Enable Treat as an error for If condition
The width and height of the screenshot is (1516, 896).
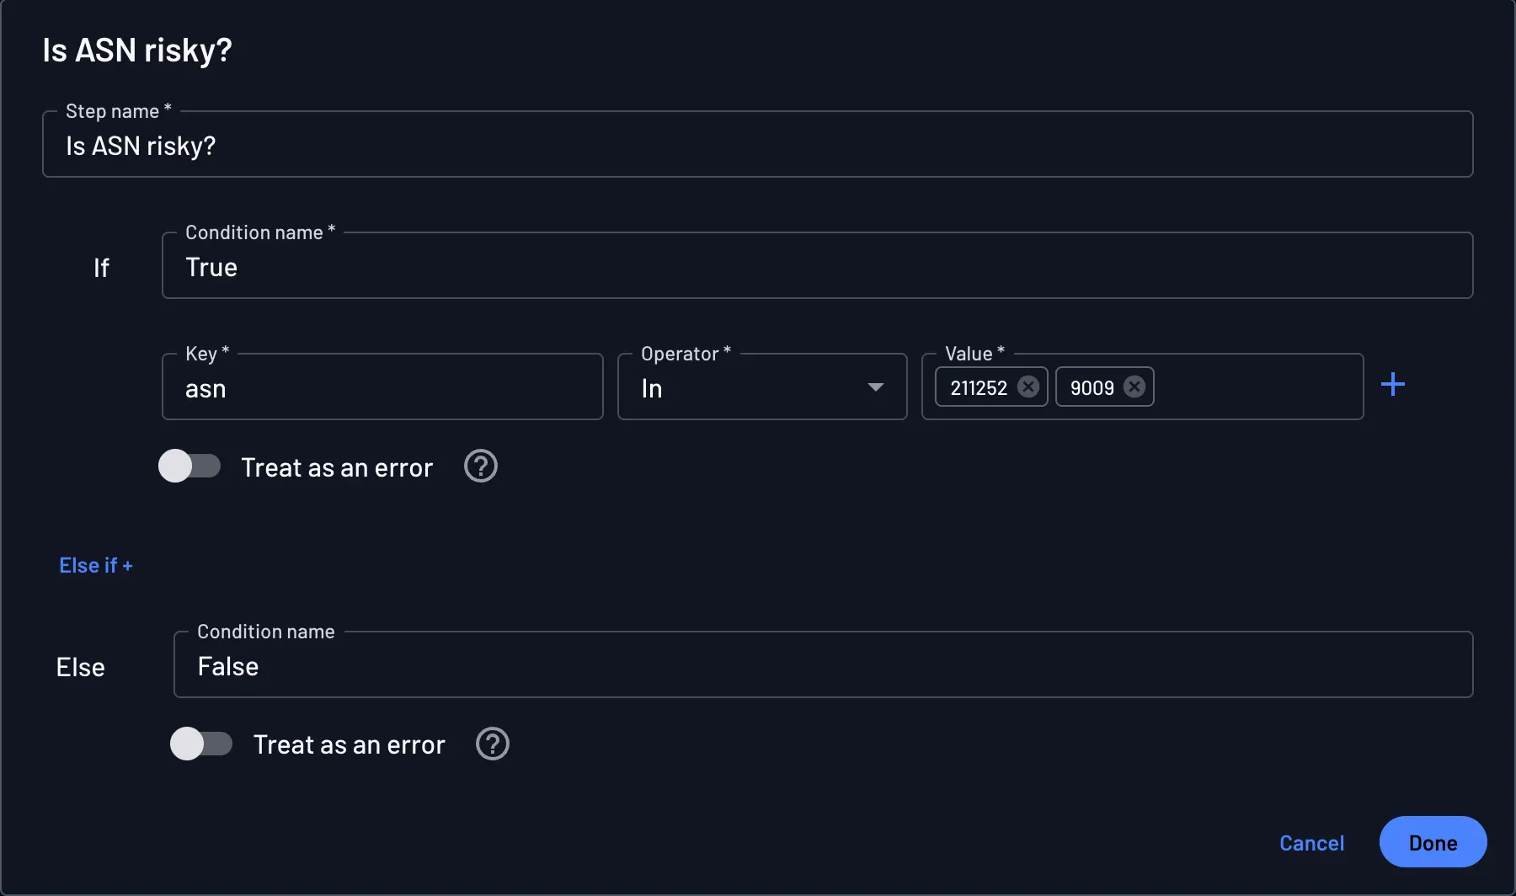coord(189,467)
